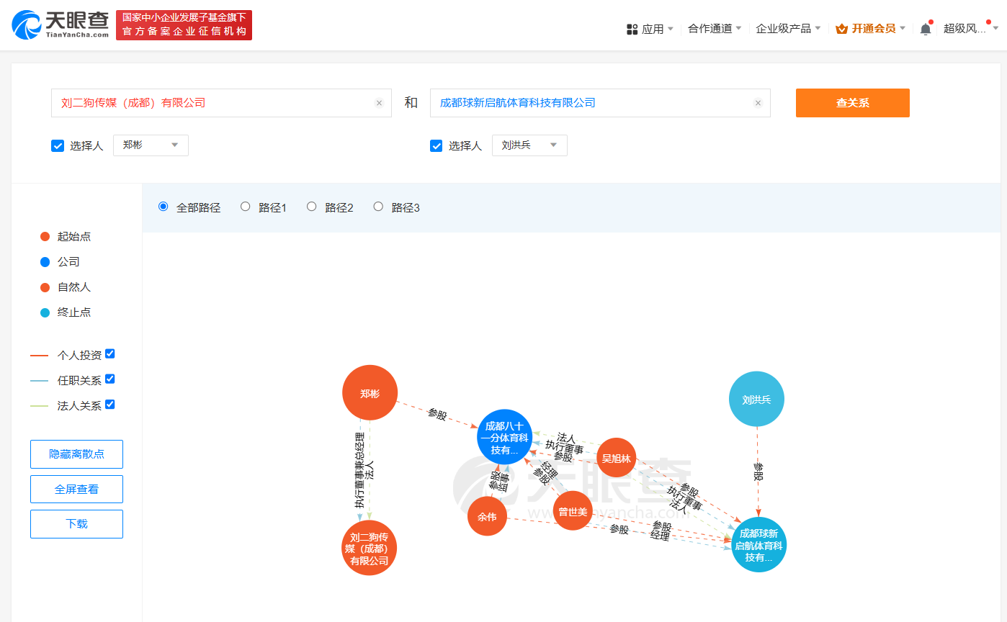This screenshot has height=622, width=1007.
Task: Click the notification bell icon
Action: 925,28
